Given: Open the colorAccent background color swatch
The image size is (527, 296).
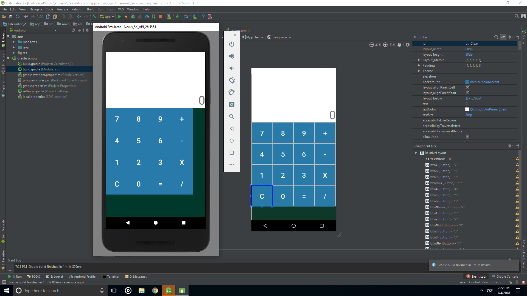Looking at the screenshot, I should coord(467,82).
